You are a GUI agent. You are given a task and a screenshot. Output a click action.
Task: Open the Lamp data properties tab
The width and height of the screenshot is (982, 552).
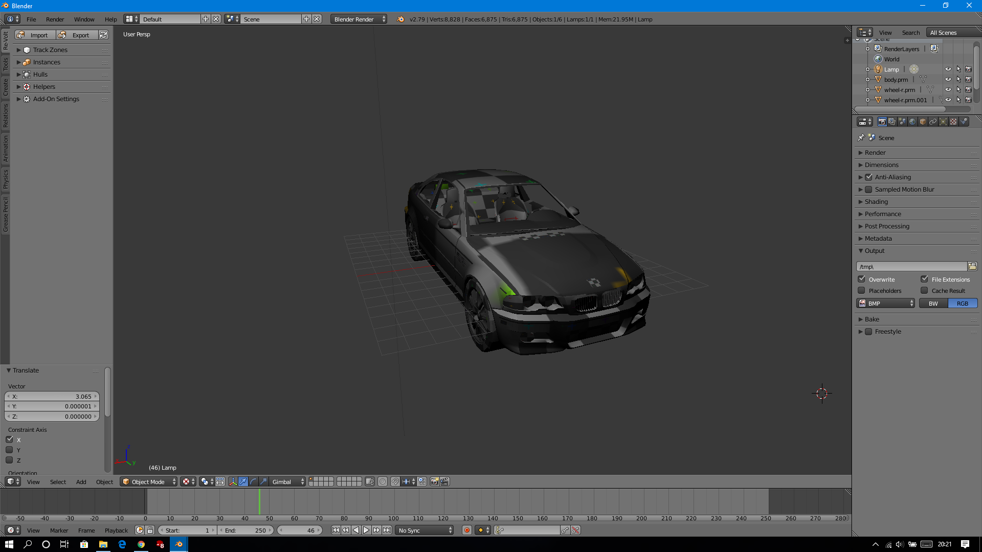943,122
